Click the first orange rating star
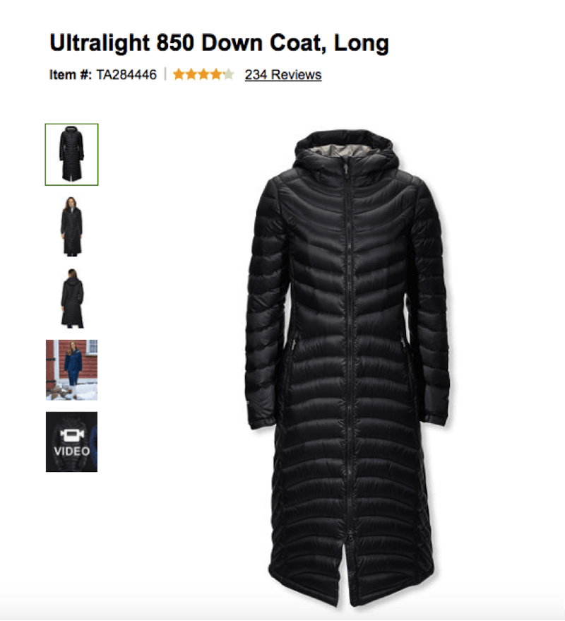Image resolution: width=565 pixels, height=621 pixels. point(179,74)
